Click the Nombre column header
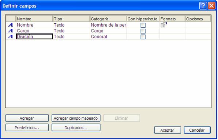This screenshot has width=218, height=140. tap(34, 19)
